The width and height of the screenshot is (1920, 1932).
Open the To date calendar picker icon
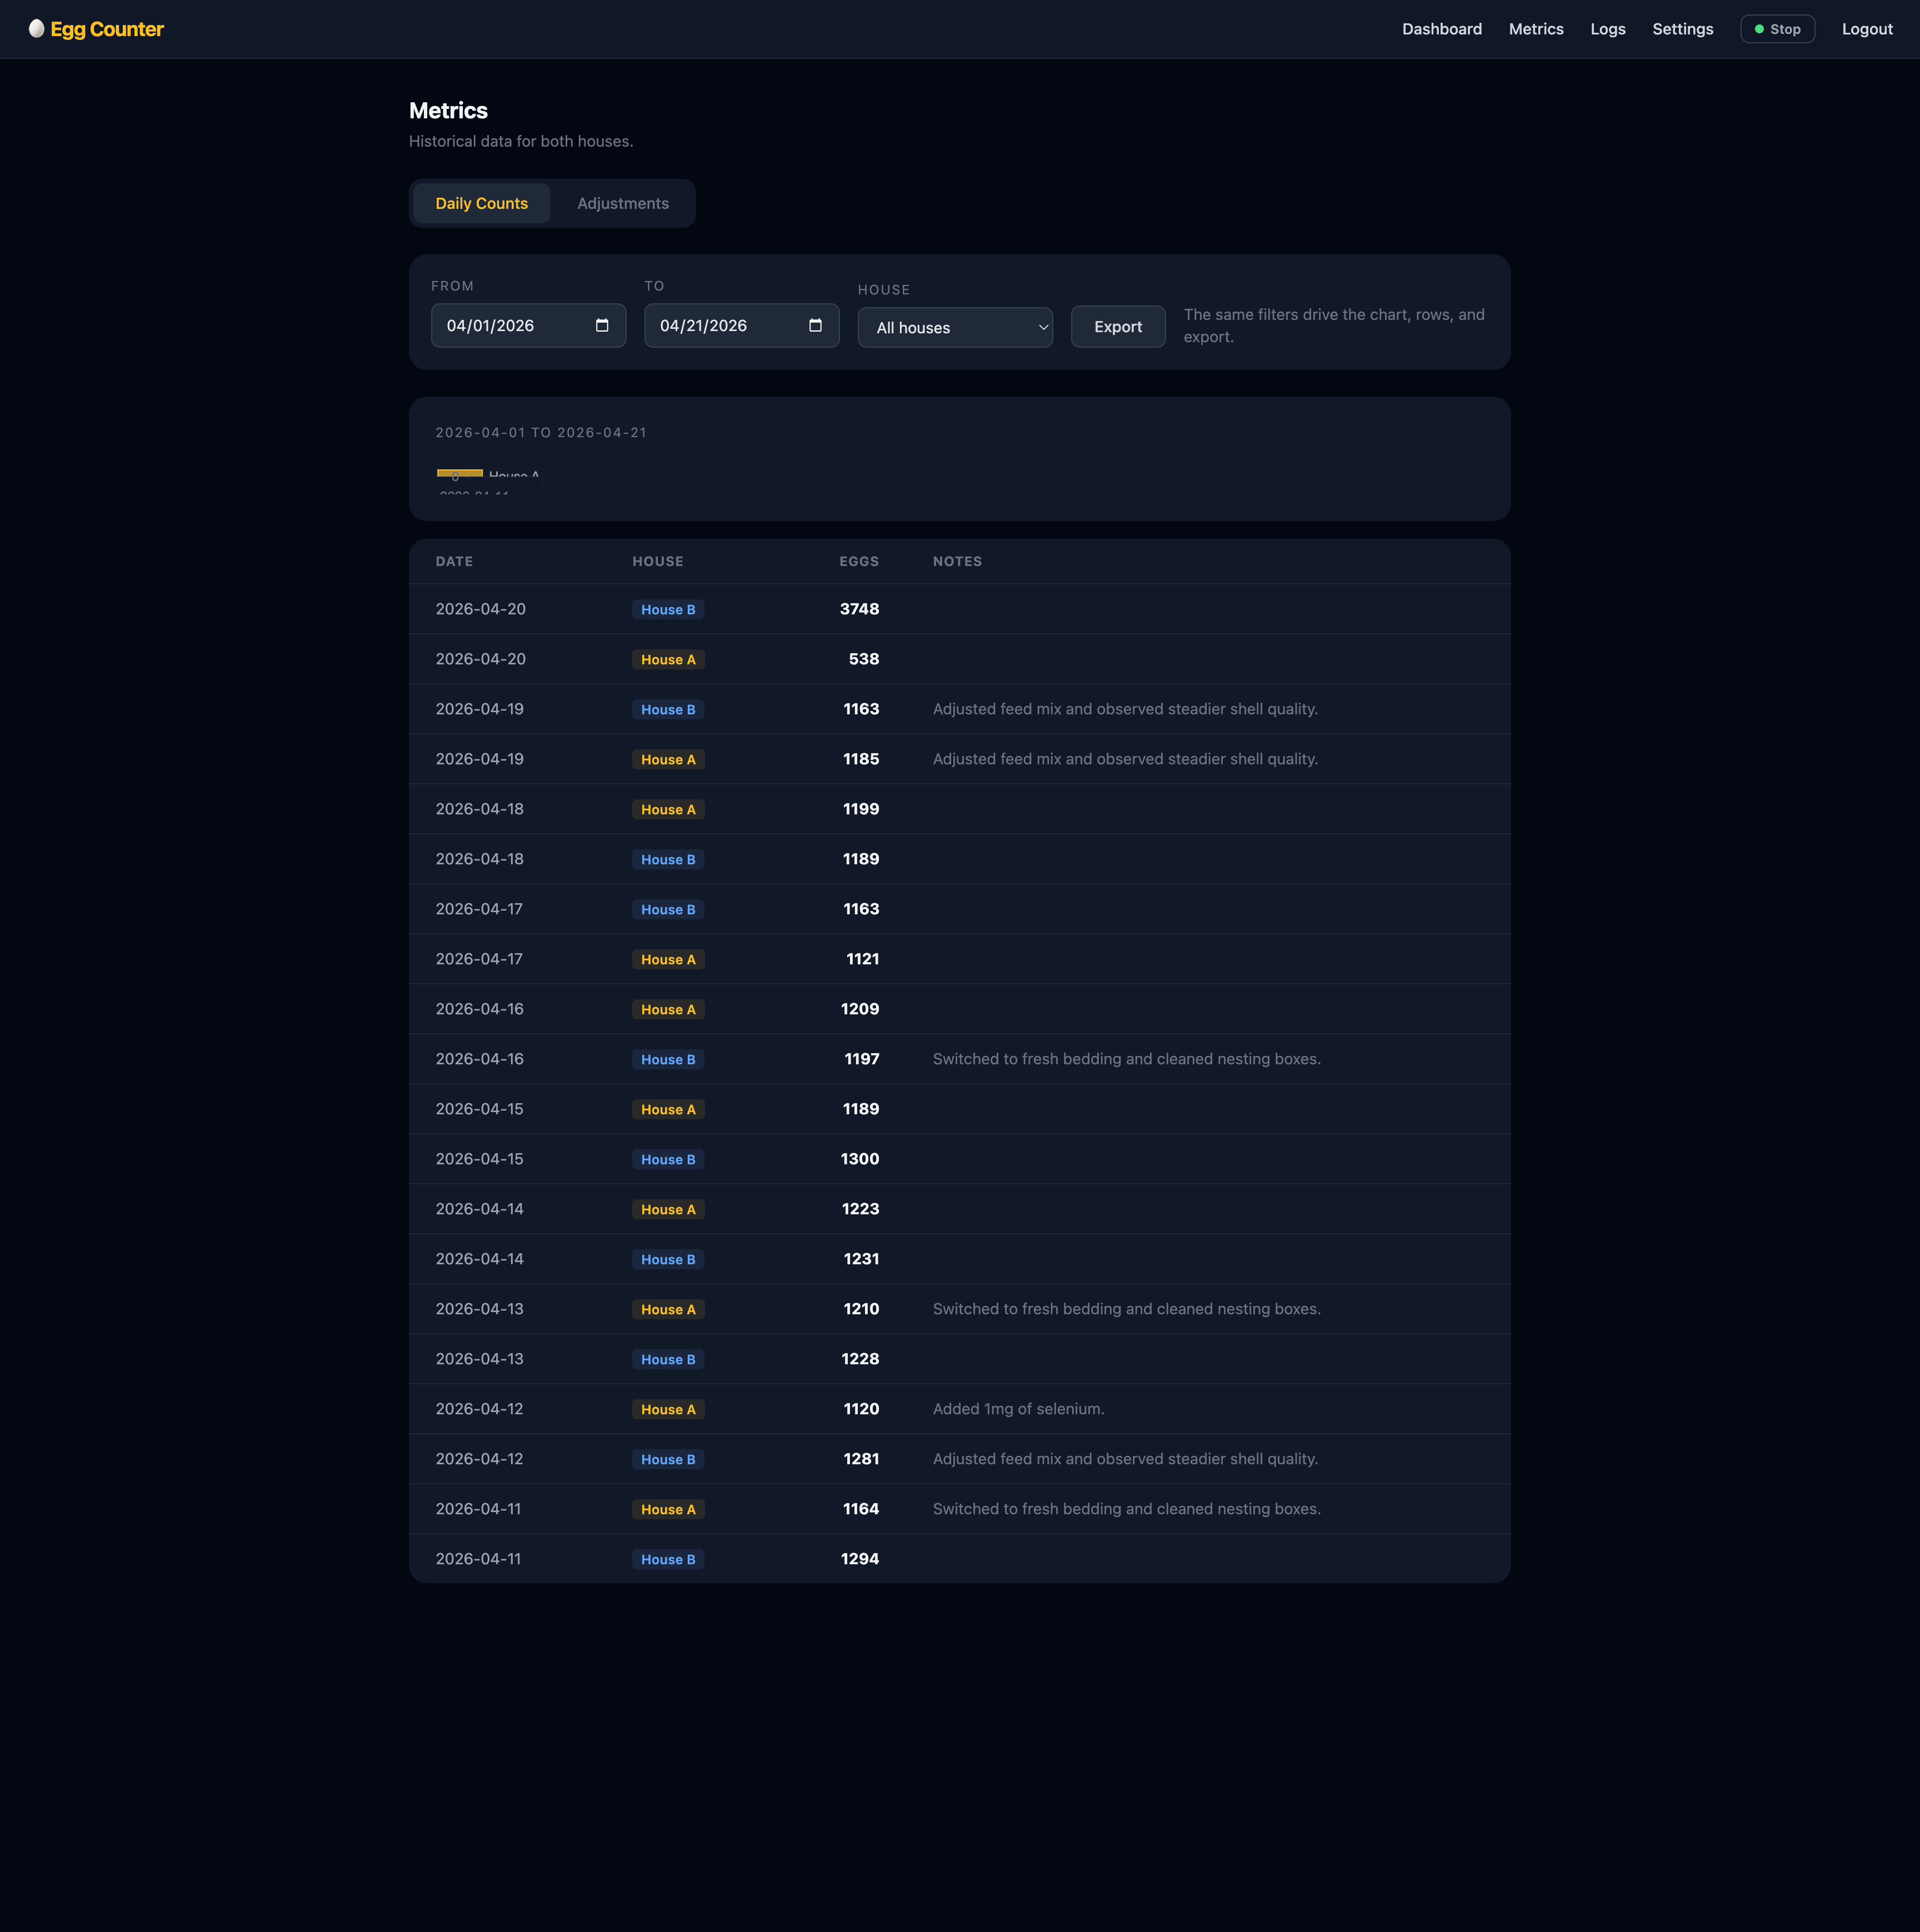pos(815,326)
